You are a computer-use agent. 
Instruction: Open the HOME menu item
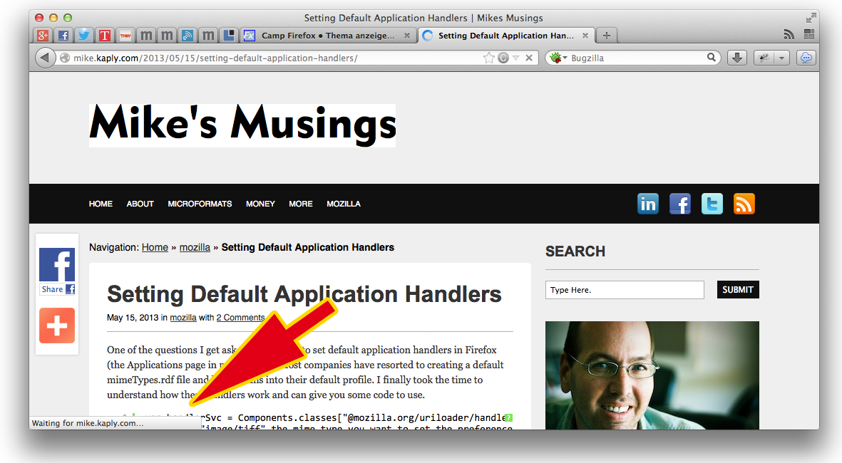click(x=101, y=204)
